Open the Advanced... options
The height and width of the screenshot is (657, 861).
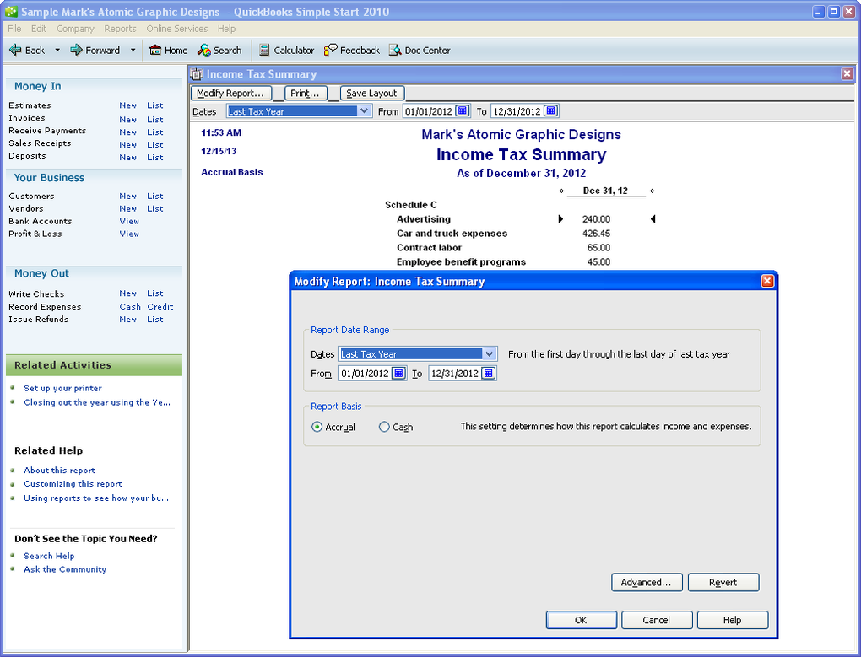coord(647,583)
